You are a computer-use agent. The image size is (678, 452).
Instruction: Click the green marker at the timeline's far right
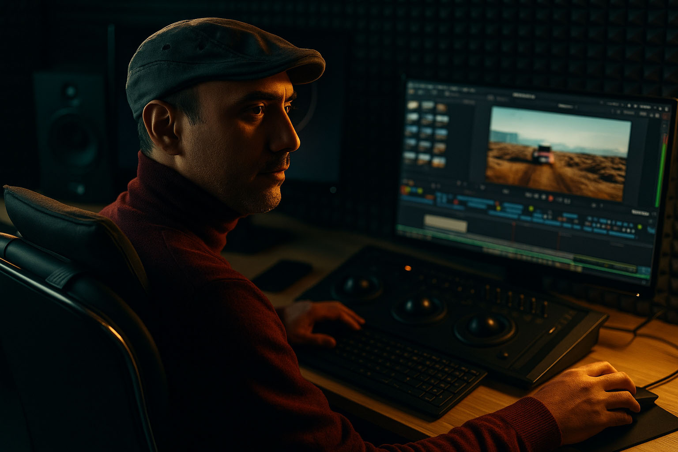pyautogui.click(x=640, y=227)
